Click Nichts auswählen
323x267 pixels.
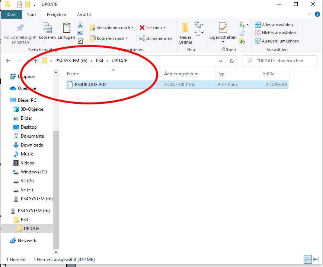[x=275, y=33]
